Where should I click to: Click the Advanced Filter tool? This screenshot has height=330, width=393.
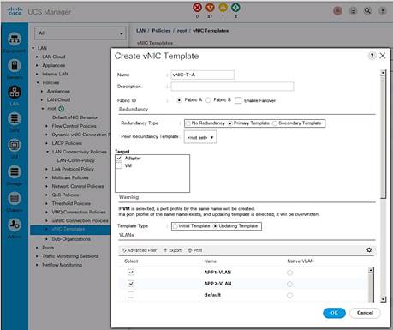click(140, 250)
